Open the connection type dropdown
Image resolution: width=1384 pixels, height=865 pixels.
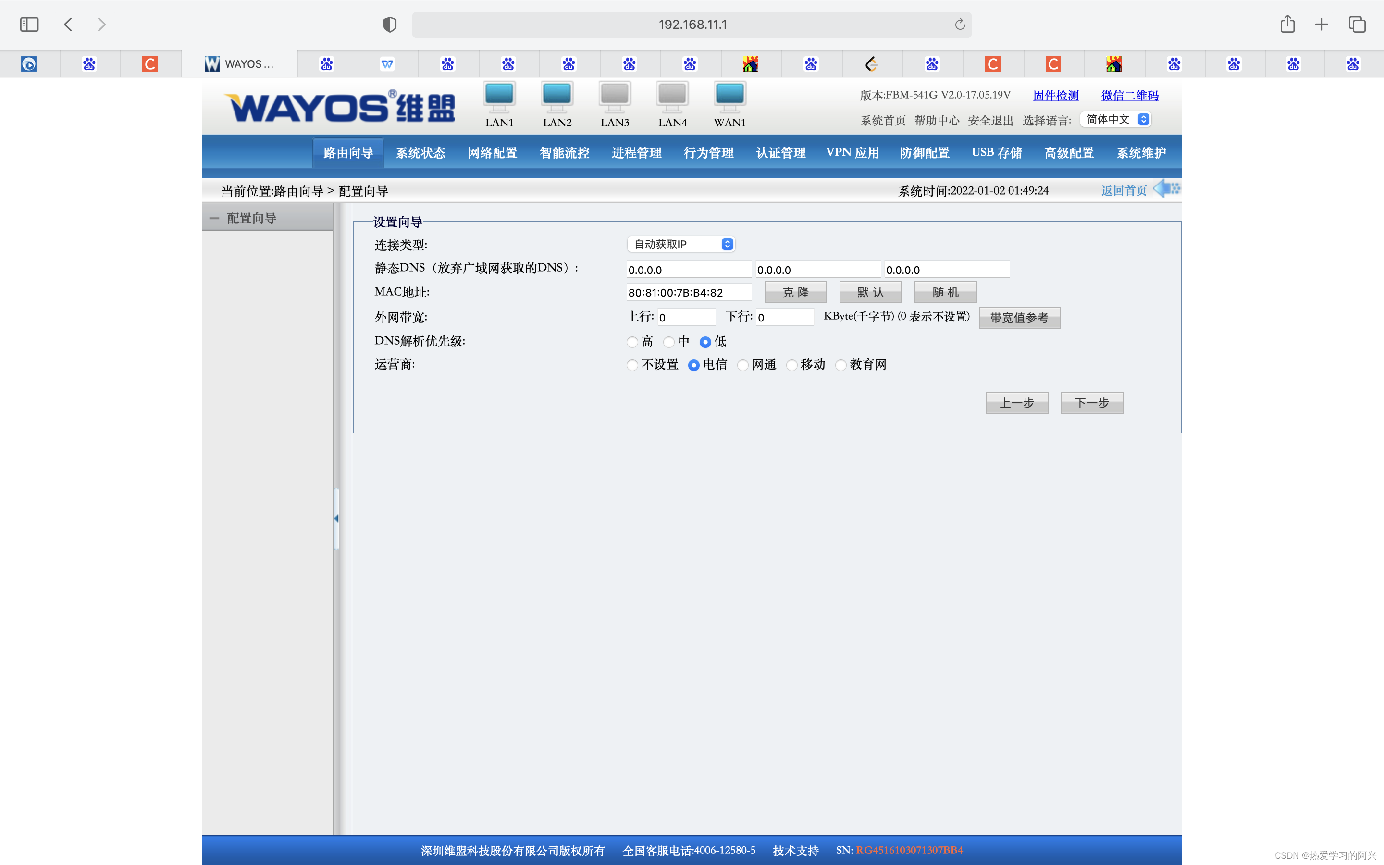(680, 244)
